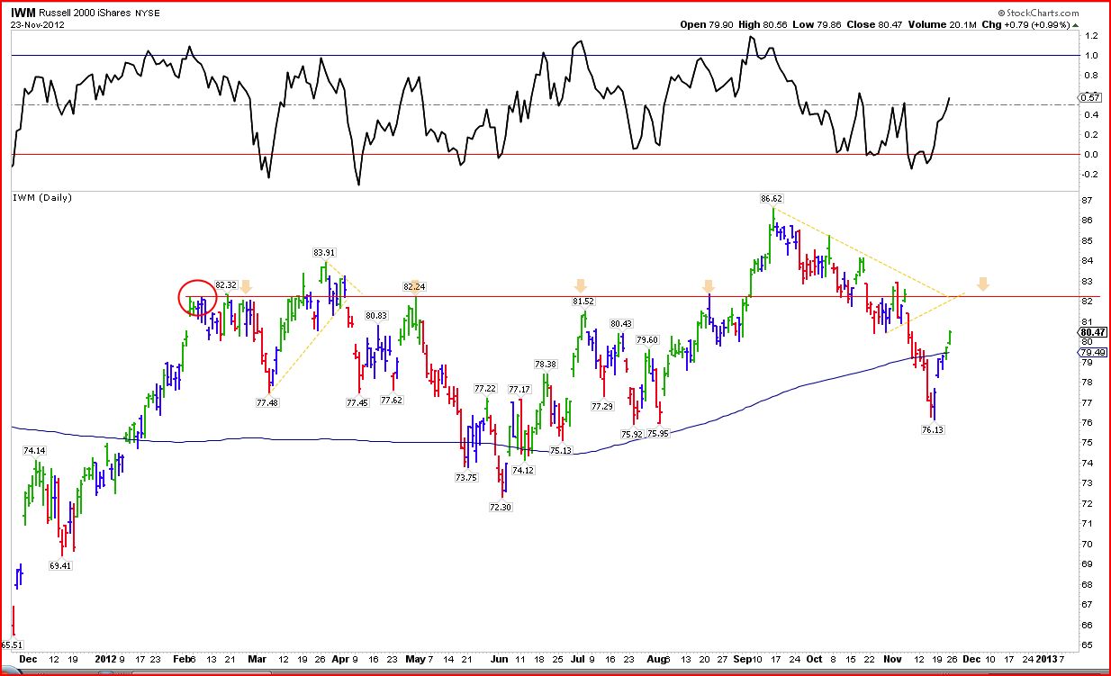Click the 79.60 price label
The width and height of the screenshot is (1111, 676).
647,339
